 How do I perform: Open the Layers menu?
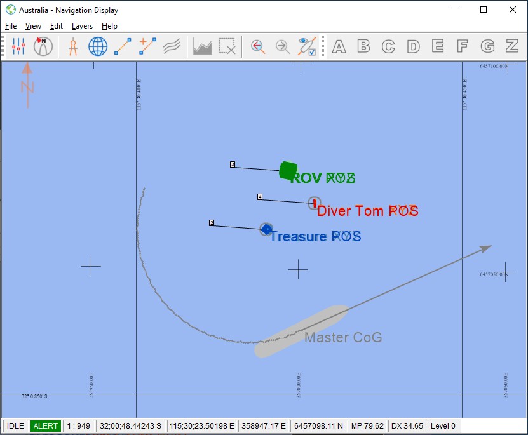tap(82, 26)
